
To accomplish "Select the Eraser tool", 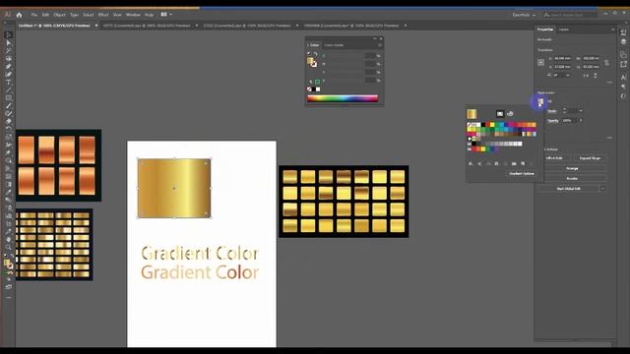I will coord(8,121).
